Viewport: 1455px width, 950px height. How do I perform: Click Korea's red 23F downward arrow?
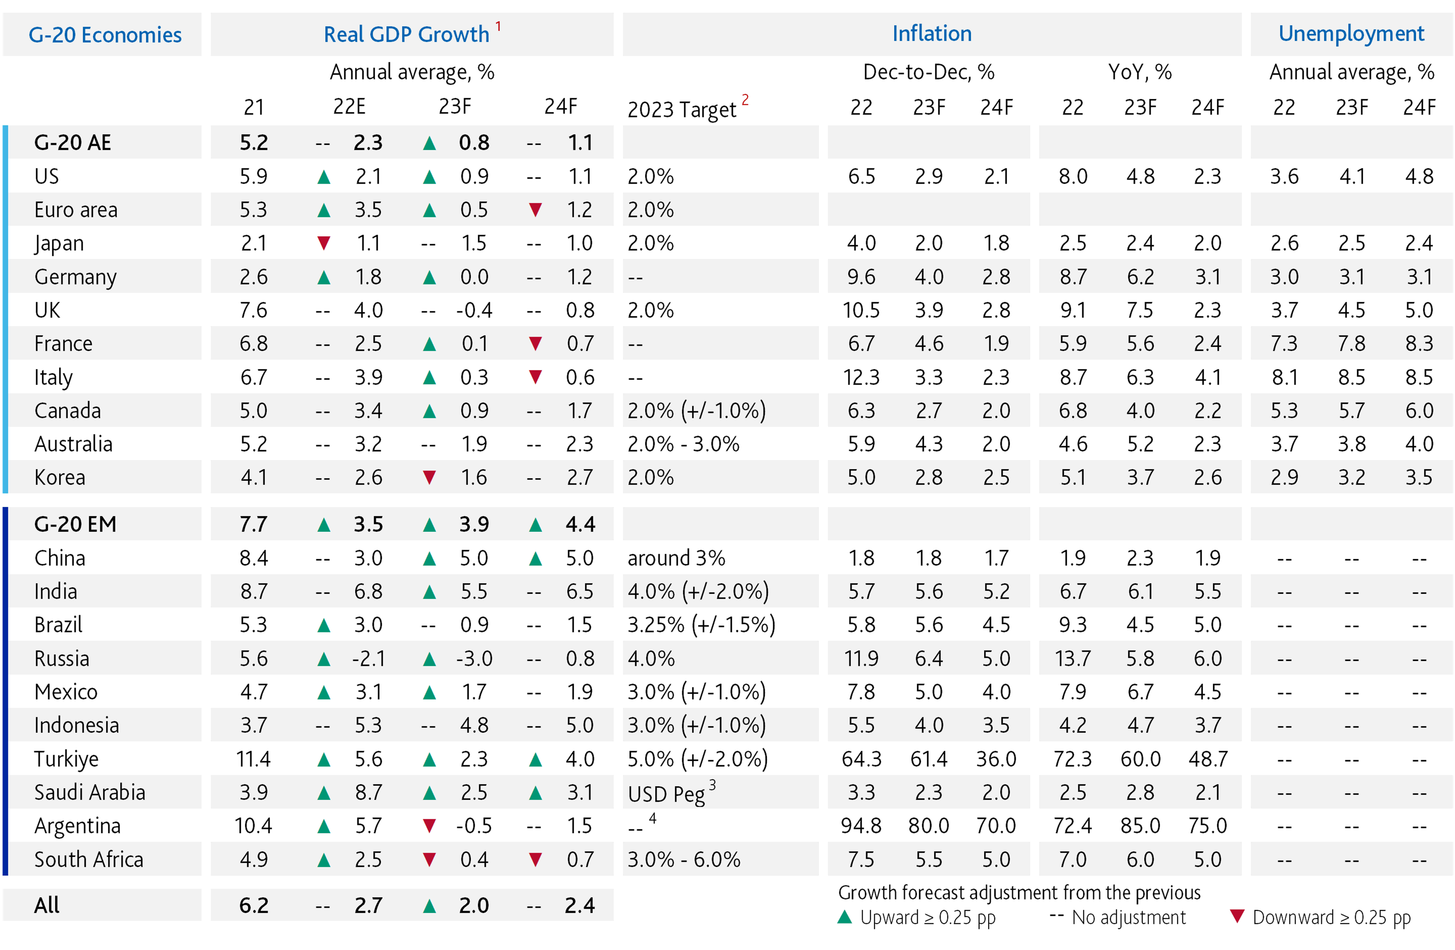click(x=430, y=477)
